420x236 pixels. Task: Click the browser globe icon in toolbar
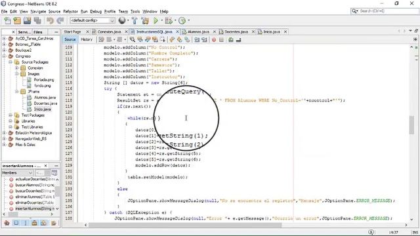click(x=122, y=20)
